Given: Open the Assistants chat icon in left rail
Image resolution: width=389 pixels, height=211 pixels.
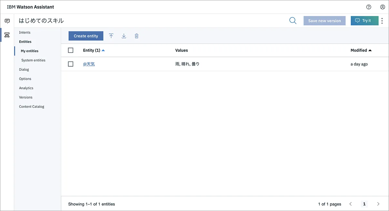Looking at the screenshot, I should coord(7,21).
